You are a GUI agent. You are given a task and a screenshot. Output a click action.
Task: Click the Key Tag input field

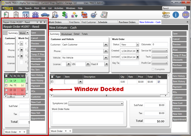coord(130,63)
